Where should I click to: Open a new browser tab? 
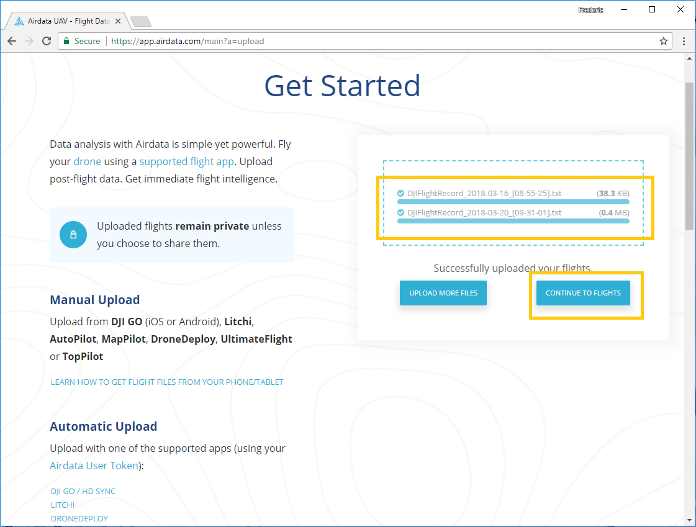tap(141, 21)
